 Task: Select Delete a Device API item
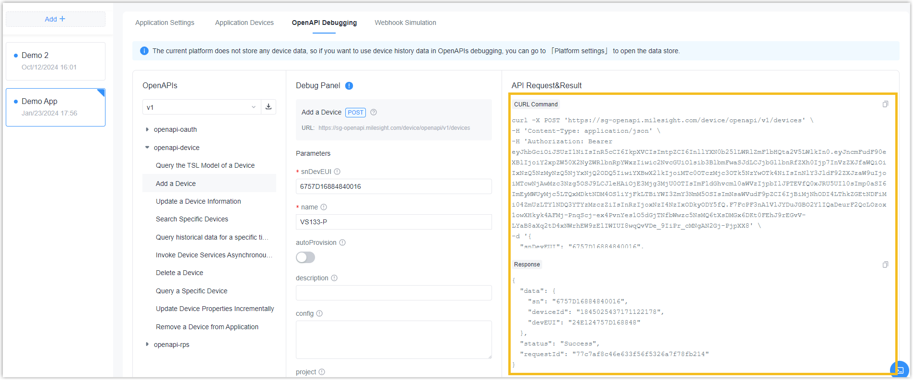179,273
